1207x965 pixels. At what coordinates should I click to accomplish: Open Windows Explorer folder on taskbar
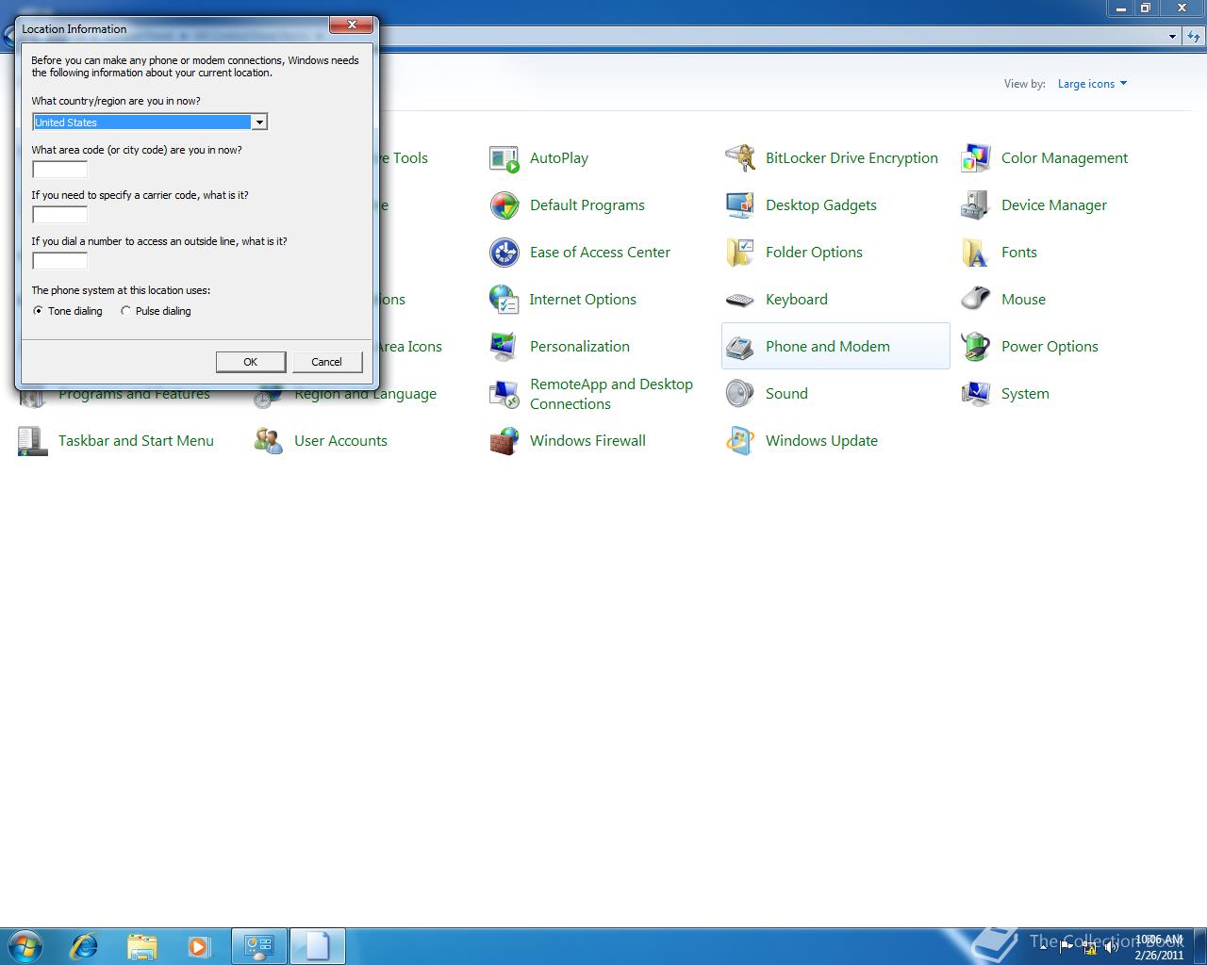141,945
